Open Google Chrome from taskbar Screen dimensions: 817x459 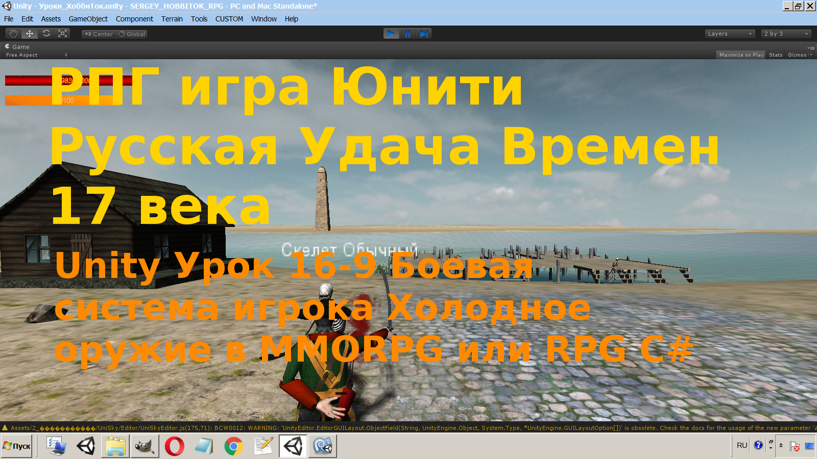click(233, 446)
